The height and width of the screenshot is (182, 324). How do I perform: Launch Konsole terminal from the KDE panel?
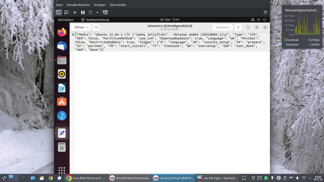24,178
